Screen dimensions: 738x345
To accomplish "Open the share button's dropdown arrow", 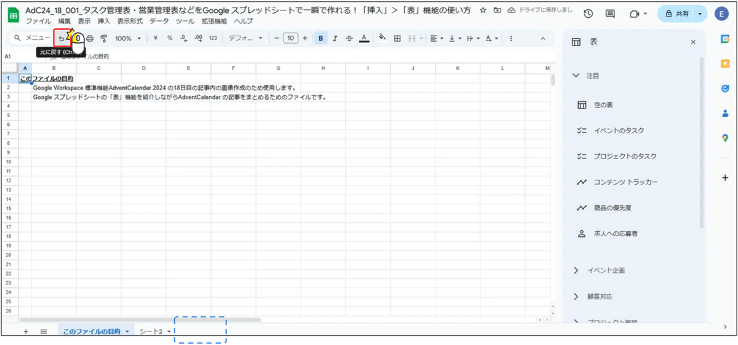I will [700, 14].
